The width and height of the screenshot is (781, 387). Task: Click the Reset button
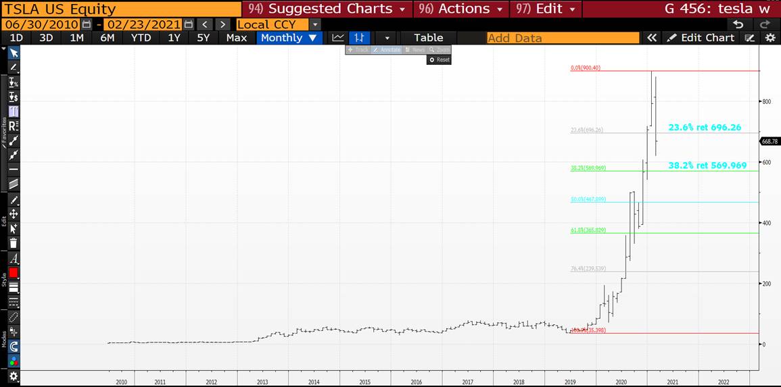point(440,59)
